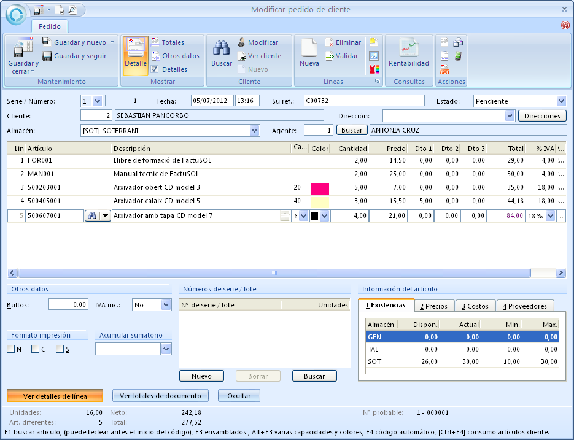Click Ver totales de documento button
Viewport: 574px width, 440px height.
click(x=160, y=396)
